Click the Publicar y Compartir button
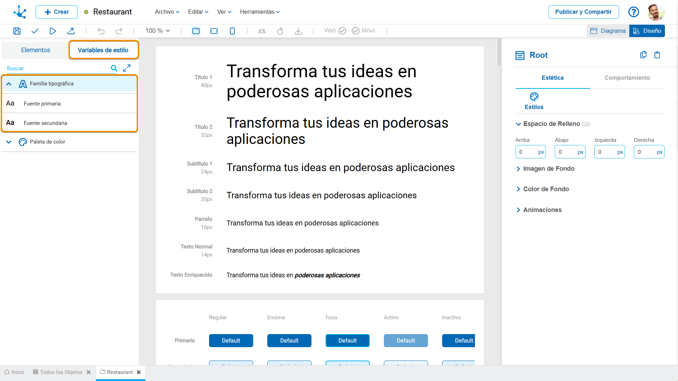The width and height of the screenshot is (678, 381). click(583, 12)
